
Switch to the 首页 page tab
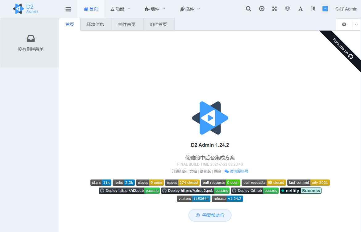[x=70, y=24]
